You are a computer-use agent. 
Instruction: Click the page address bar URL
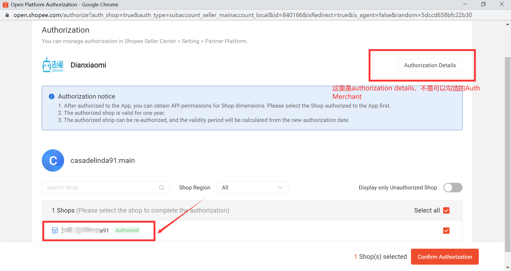[243, 15]
